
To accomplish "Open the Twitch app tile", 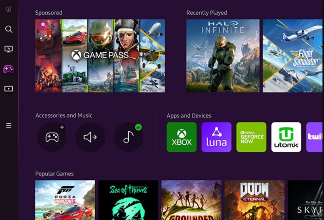I will point(315,137).
